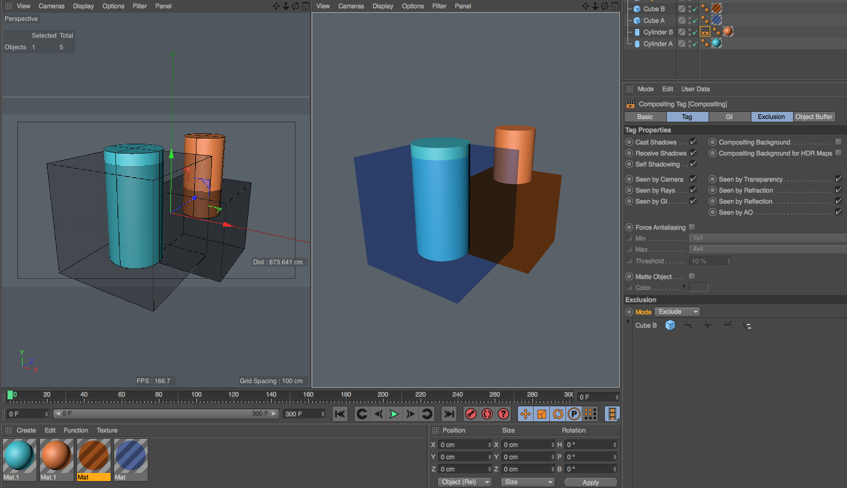Click Go to Start frame button
Screen dimensions: 847x488
pos(340,414)
